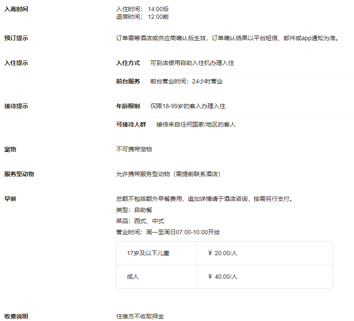Click the booking notice starting with 订单需等酒店

[x=228, y=38]
